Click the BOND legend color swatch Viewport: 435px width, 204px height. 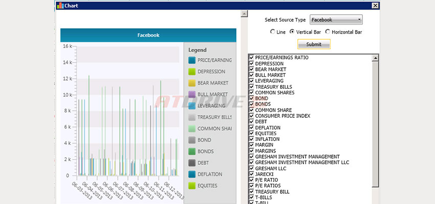tap(192, 140)
